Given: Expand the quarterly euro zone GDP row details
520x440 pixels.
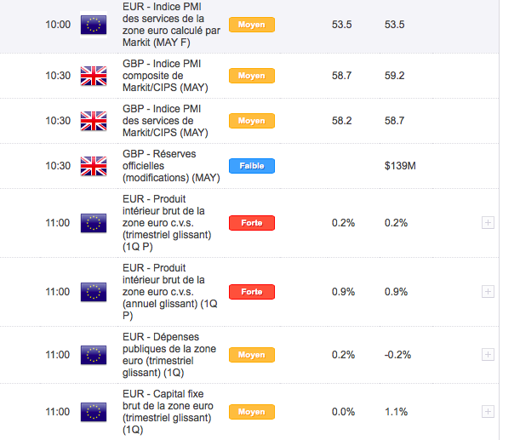Looking at the screenshot, I should point(488,223).
